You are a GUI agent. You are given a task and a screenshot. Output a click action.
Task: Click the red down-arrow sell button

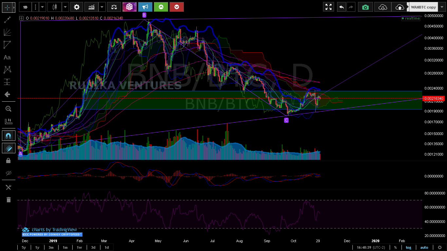177,7
